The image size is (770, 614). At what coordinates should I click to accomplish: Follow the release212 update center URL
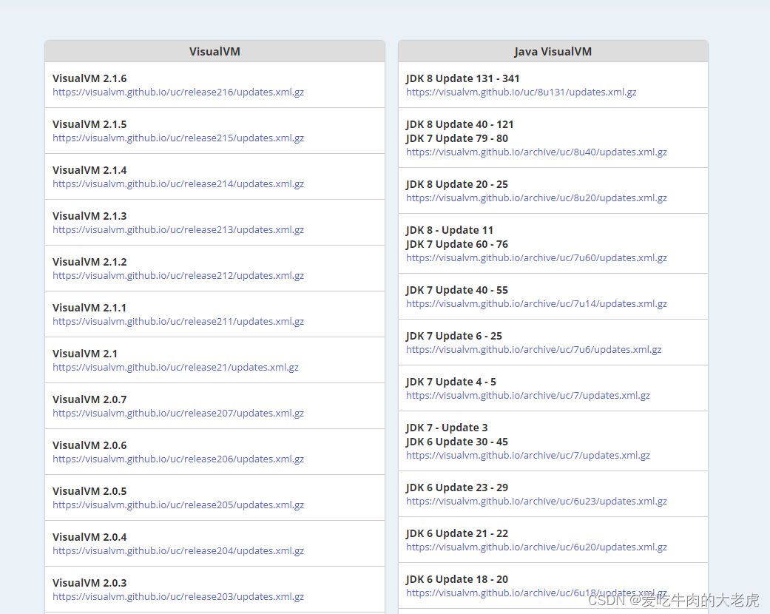(x=178, y=276)
